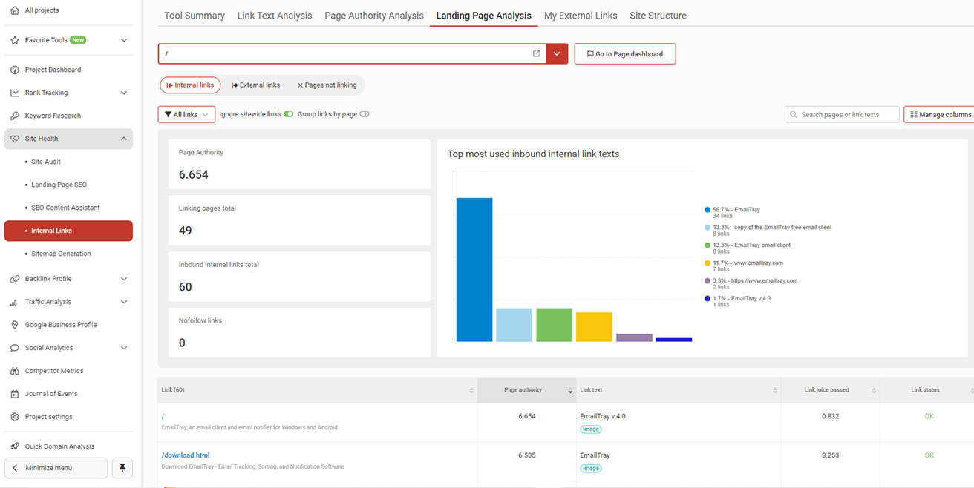Sort by Link column arrows
974x488 pixels.
coord(471,390)
